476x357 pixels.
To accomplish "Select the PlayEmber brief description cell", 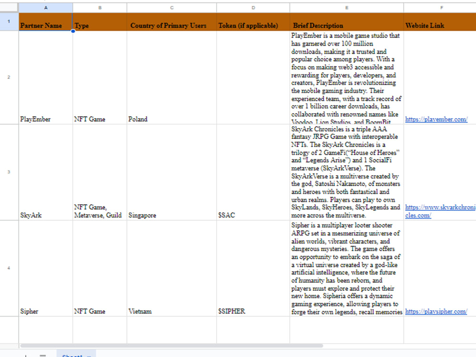I will point(347,78).
